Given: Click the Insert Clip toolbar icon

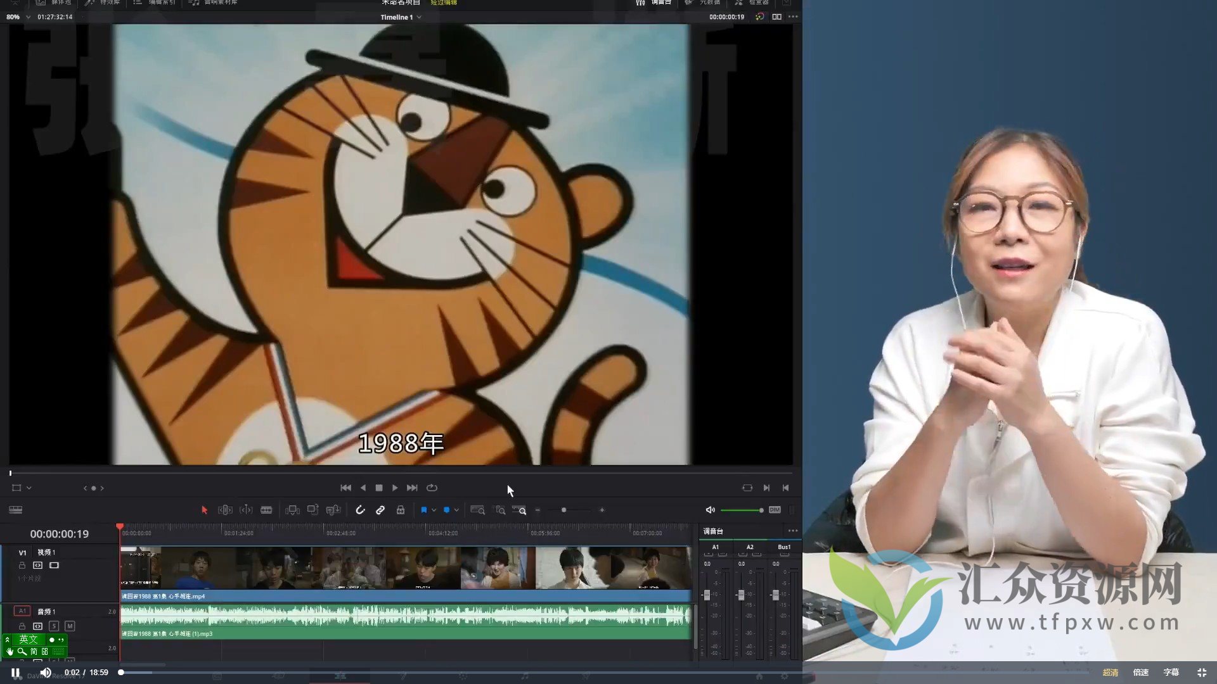Looking at the screenshot, I should 292,510.
